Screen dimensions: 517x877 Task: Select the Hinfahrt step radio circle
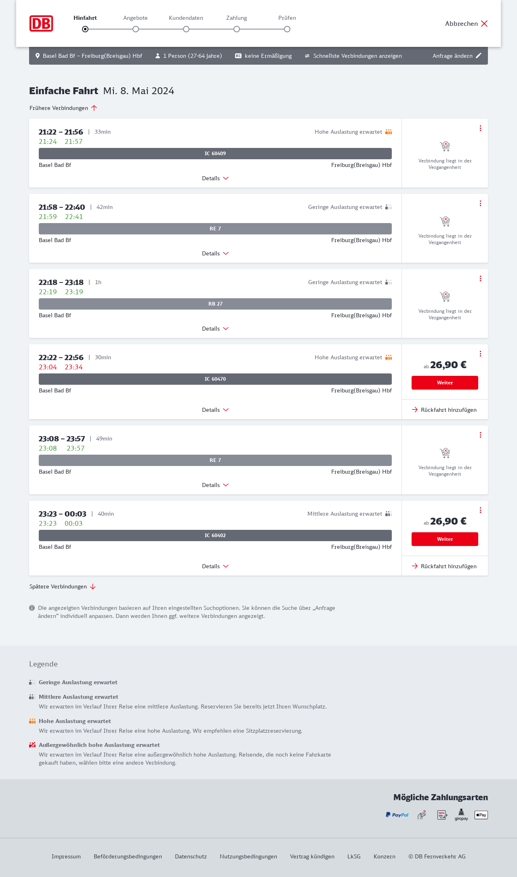click(85, 29)
